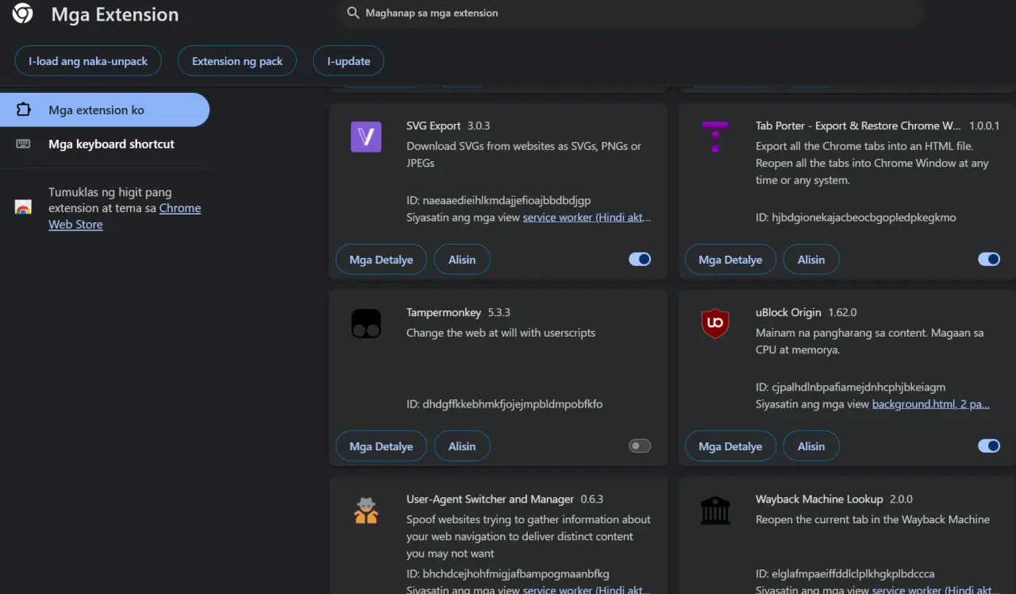Click the Tab Porter extension name
Image resolution: width=1016 pixels, height=594 pixels.
[x=858, y=125]
